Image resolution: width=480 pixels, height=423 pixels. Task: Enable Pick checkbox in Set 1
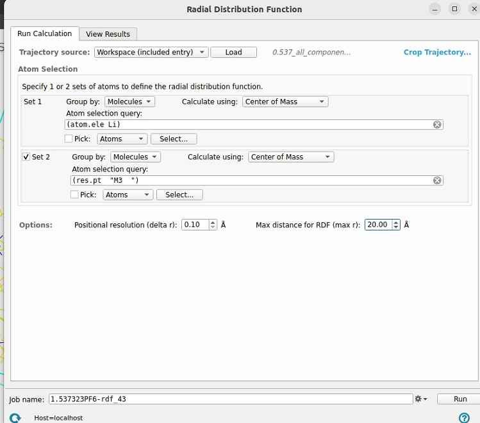(x=69, y=139)
